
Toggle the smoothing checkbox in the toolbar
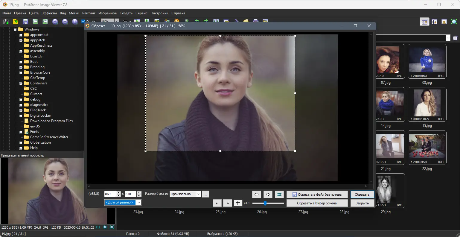point(83,22)
